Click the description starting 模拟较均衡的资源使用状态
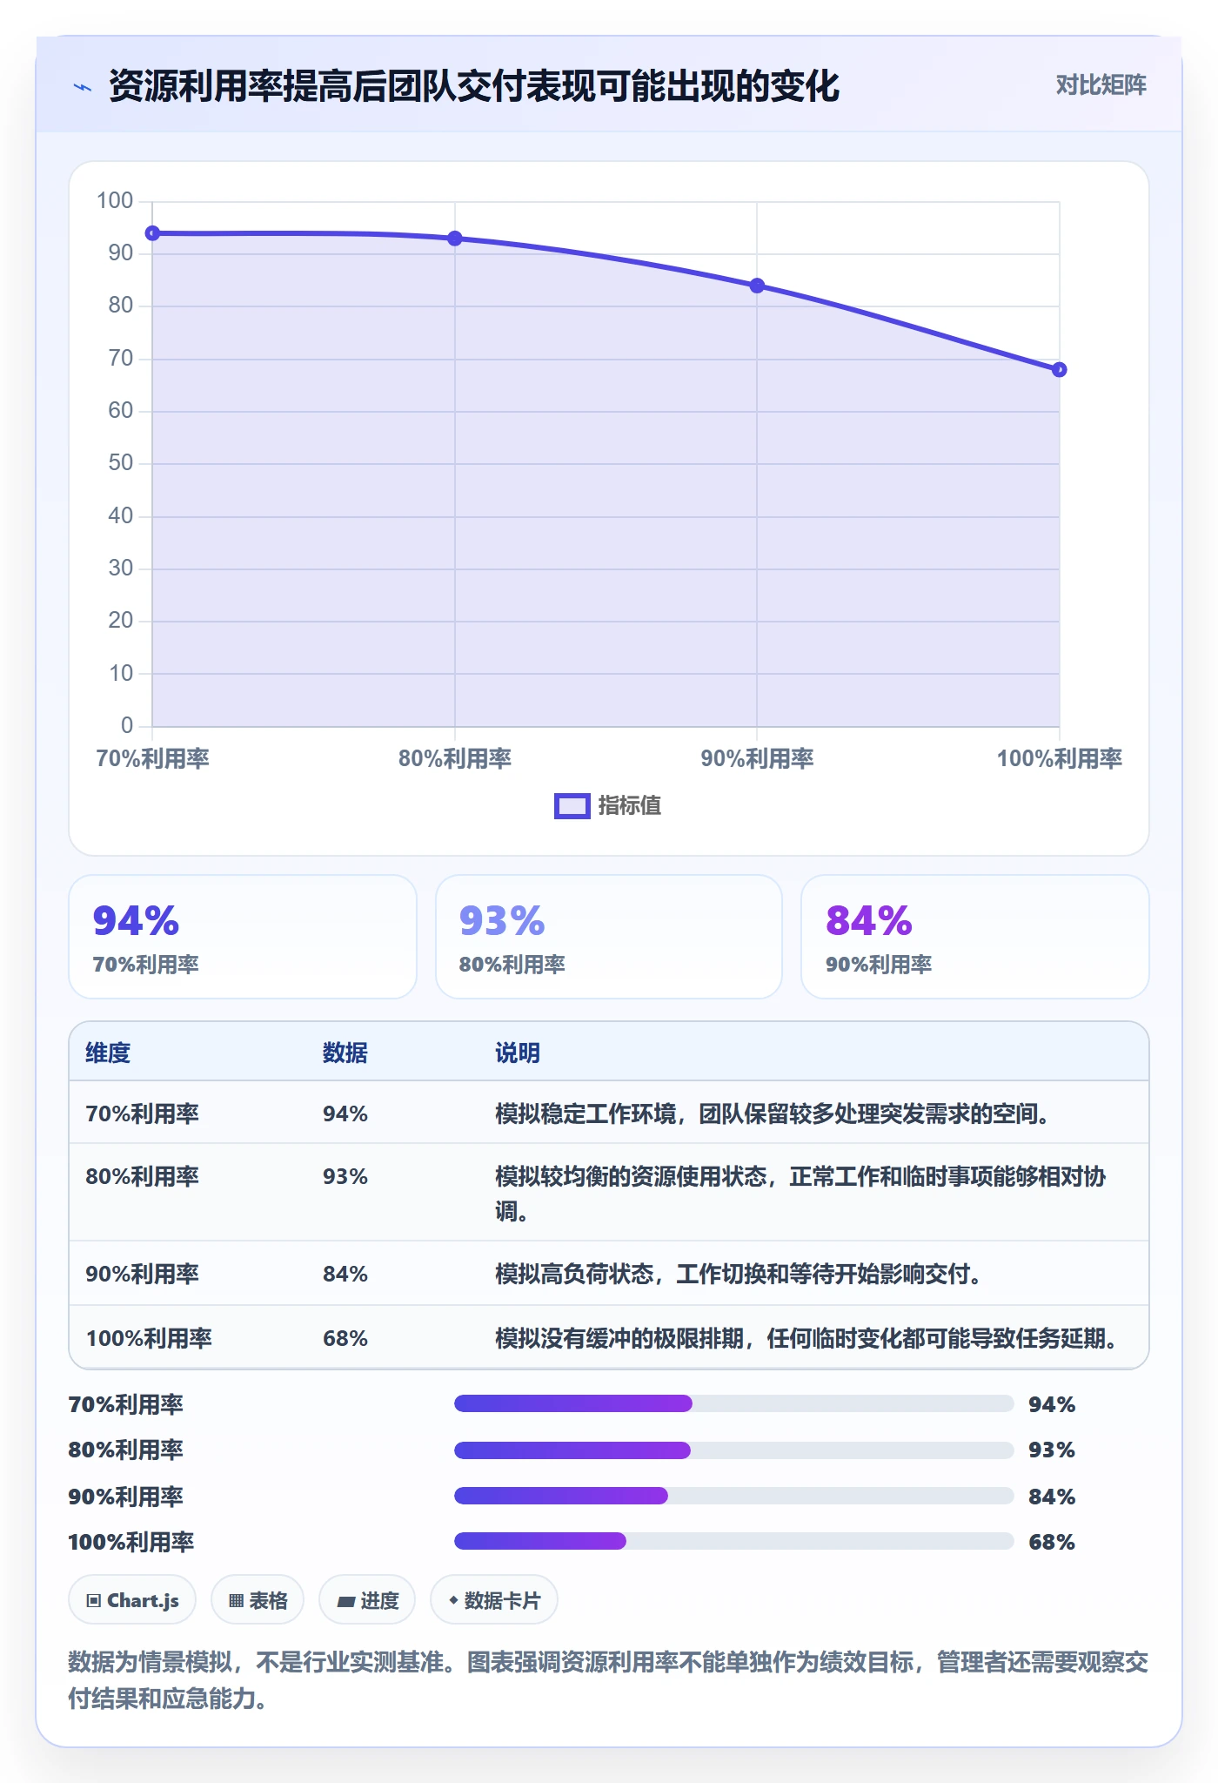The width and height of the screenshot is (1218, 1783). tap(800, 1194)
